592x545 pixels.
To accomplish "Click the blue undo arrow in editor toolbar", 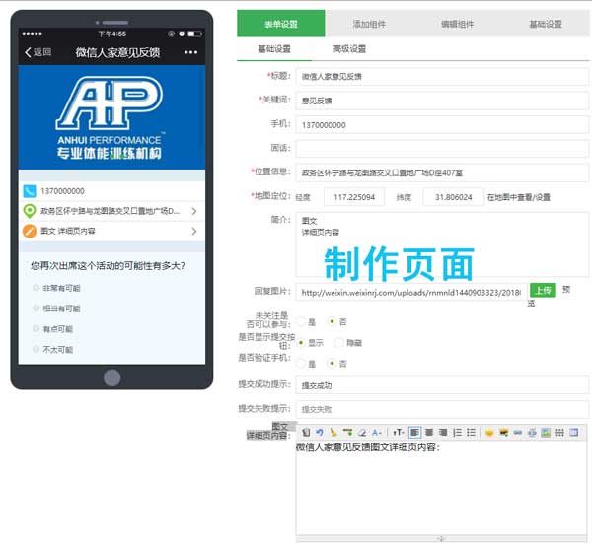I will (320, 433).
